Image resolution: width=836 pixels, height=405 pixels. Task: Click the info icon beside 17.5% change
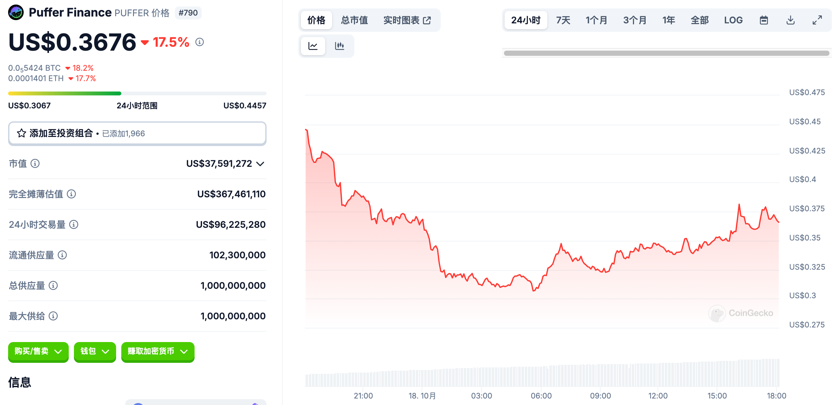tap(199, 42)
